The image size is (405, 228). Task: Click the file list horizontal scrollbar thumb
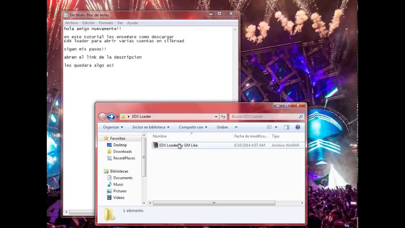tap(214, 203)
